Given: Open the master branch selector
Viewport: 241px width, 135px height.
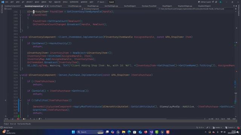Looking at the screenshot, I should pyautogui.click(x=217, y=127).
